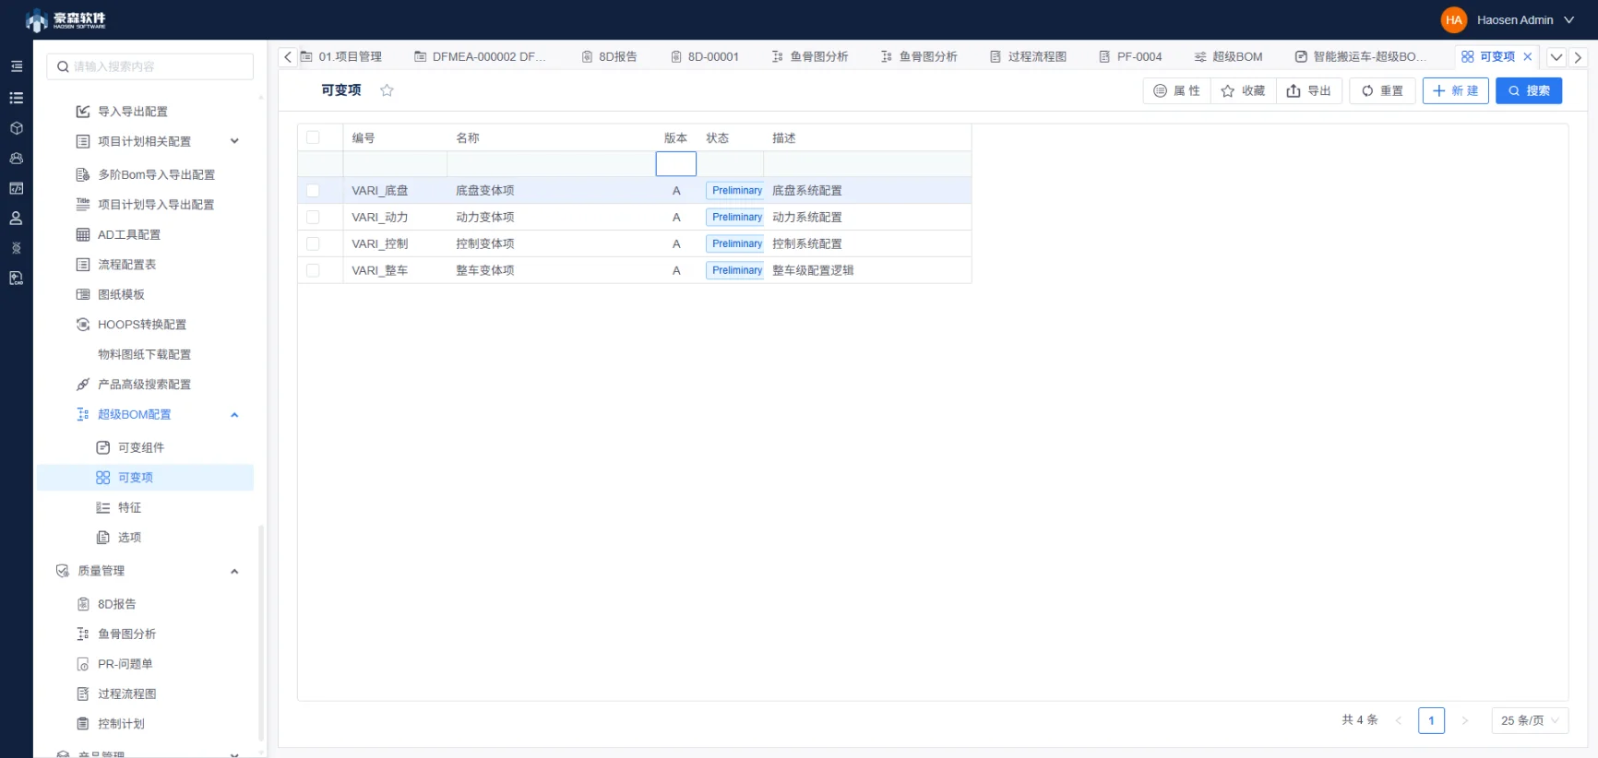The width and height of the screenshot is (1598, 758).
Task: Switch to the 8D-00001 tab
Action: (x=705, y=57)
